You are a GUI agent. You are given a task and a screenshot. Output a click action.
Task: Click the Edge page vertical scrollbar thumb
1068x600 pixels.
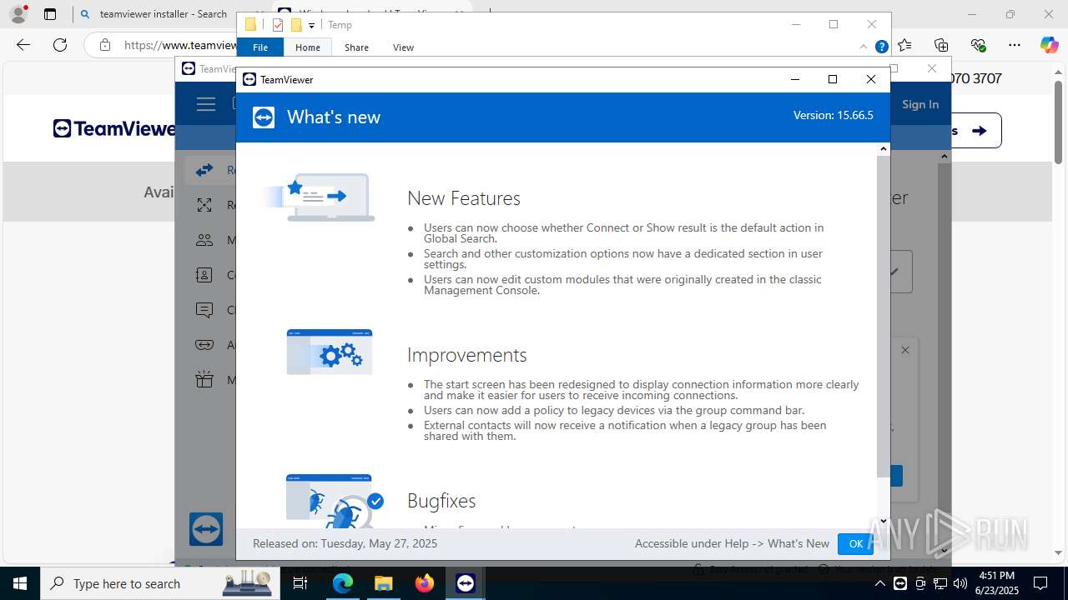pos(1059,122)
